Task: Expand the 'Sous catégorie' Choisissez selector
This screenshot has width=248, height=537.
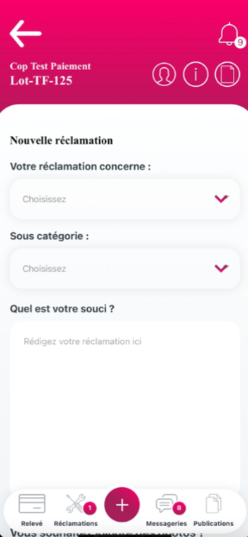Action: pyautogui.click(x=124, y=268)
